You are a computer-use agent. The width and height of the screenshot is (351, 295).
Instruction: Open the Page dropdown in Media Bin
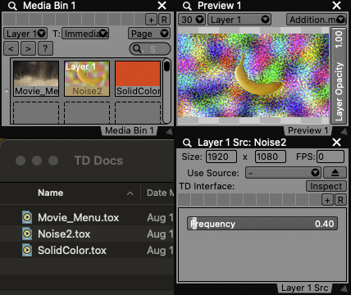tap(149, 34)
